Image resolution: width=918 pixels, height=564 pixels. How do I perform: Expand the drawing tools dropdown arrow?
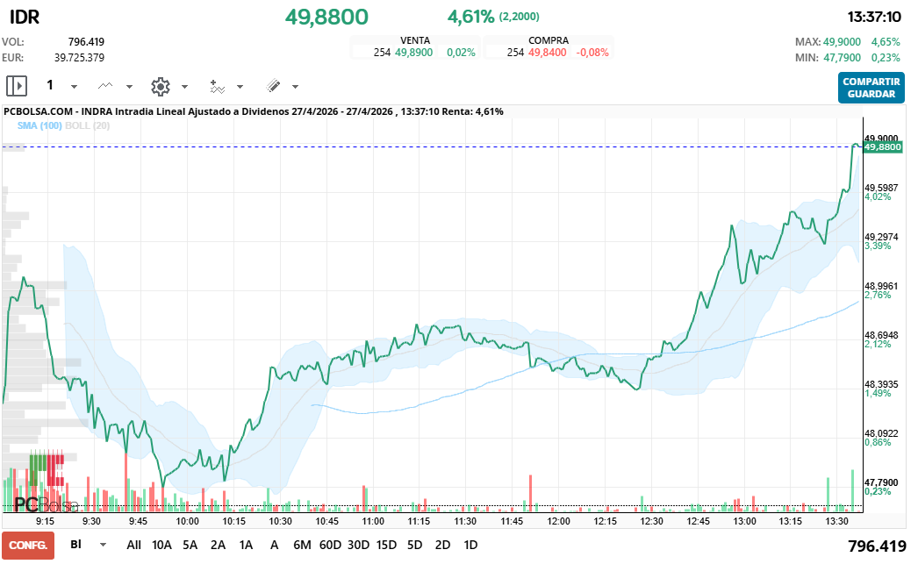click(295, 87)
